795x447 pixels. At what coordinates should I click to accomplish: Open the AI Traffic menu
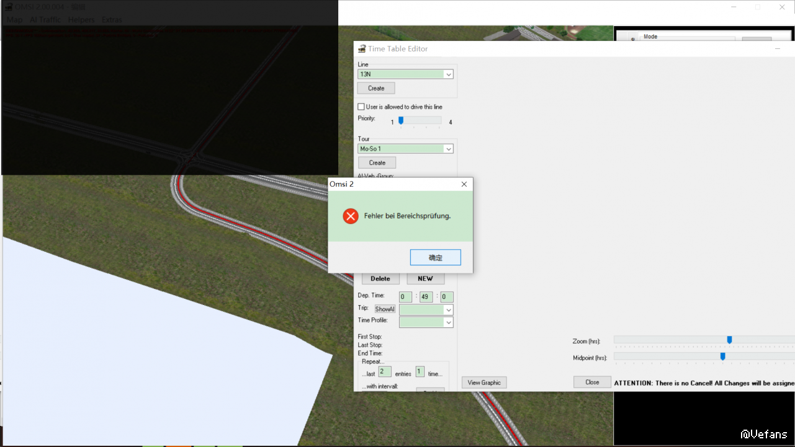[45, 20]
